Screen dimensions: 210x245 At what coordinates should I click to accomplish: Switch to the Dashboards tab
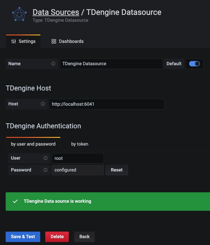pos(67,41)
